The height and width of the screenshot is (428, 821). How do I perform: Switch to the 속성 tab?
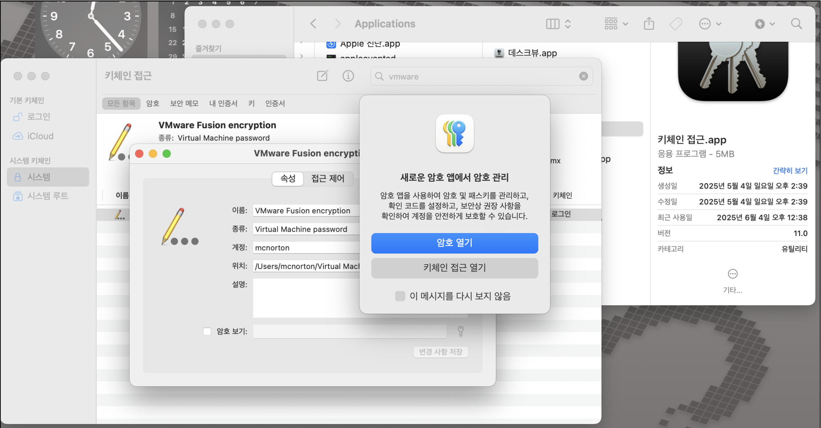coord(288,178)
